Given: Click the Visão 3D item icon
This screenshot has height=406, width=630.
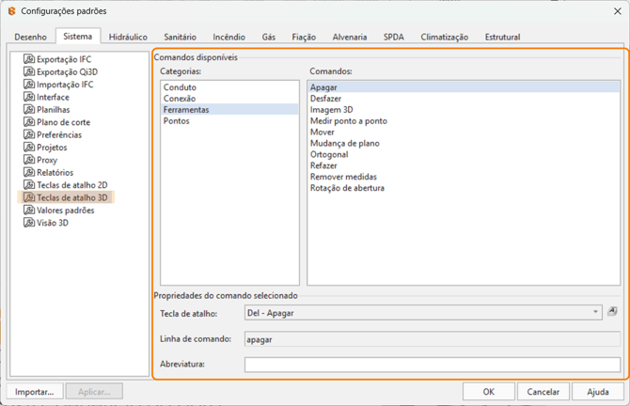Looking at the screenshot, I should [29, 223].
